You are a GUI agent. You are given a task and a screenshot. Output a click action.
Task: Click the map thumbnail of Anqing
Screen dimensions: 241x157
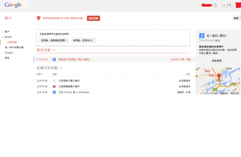coord(218,81)
